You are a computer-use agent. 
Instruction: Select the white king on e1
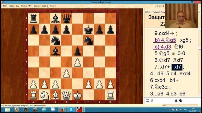coord(77,95)
